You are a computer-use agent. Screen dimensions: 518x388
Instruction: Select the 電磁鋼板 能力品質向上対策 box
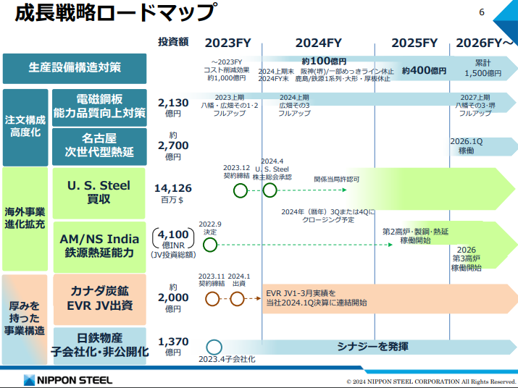point(100,107)
